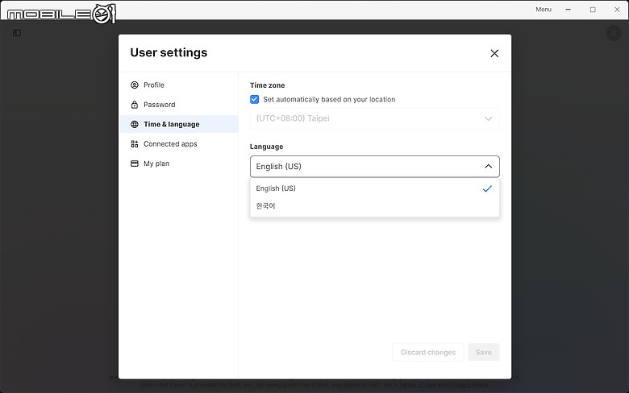Click the Save button
Image resolution: width=629 pixels, height=393 pixels.
tap(483, 352)
